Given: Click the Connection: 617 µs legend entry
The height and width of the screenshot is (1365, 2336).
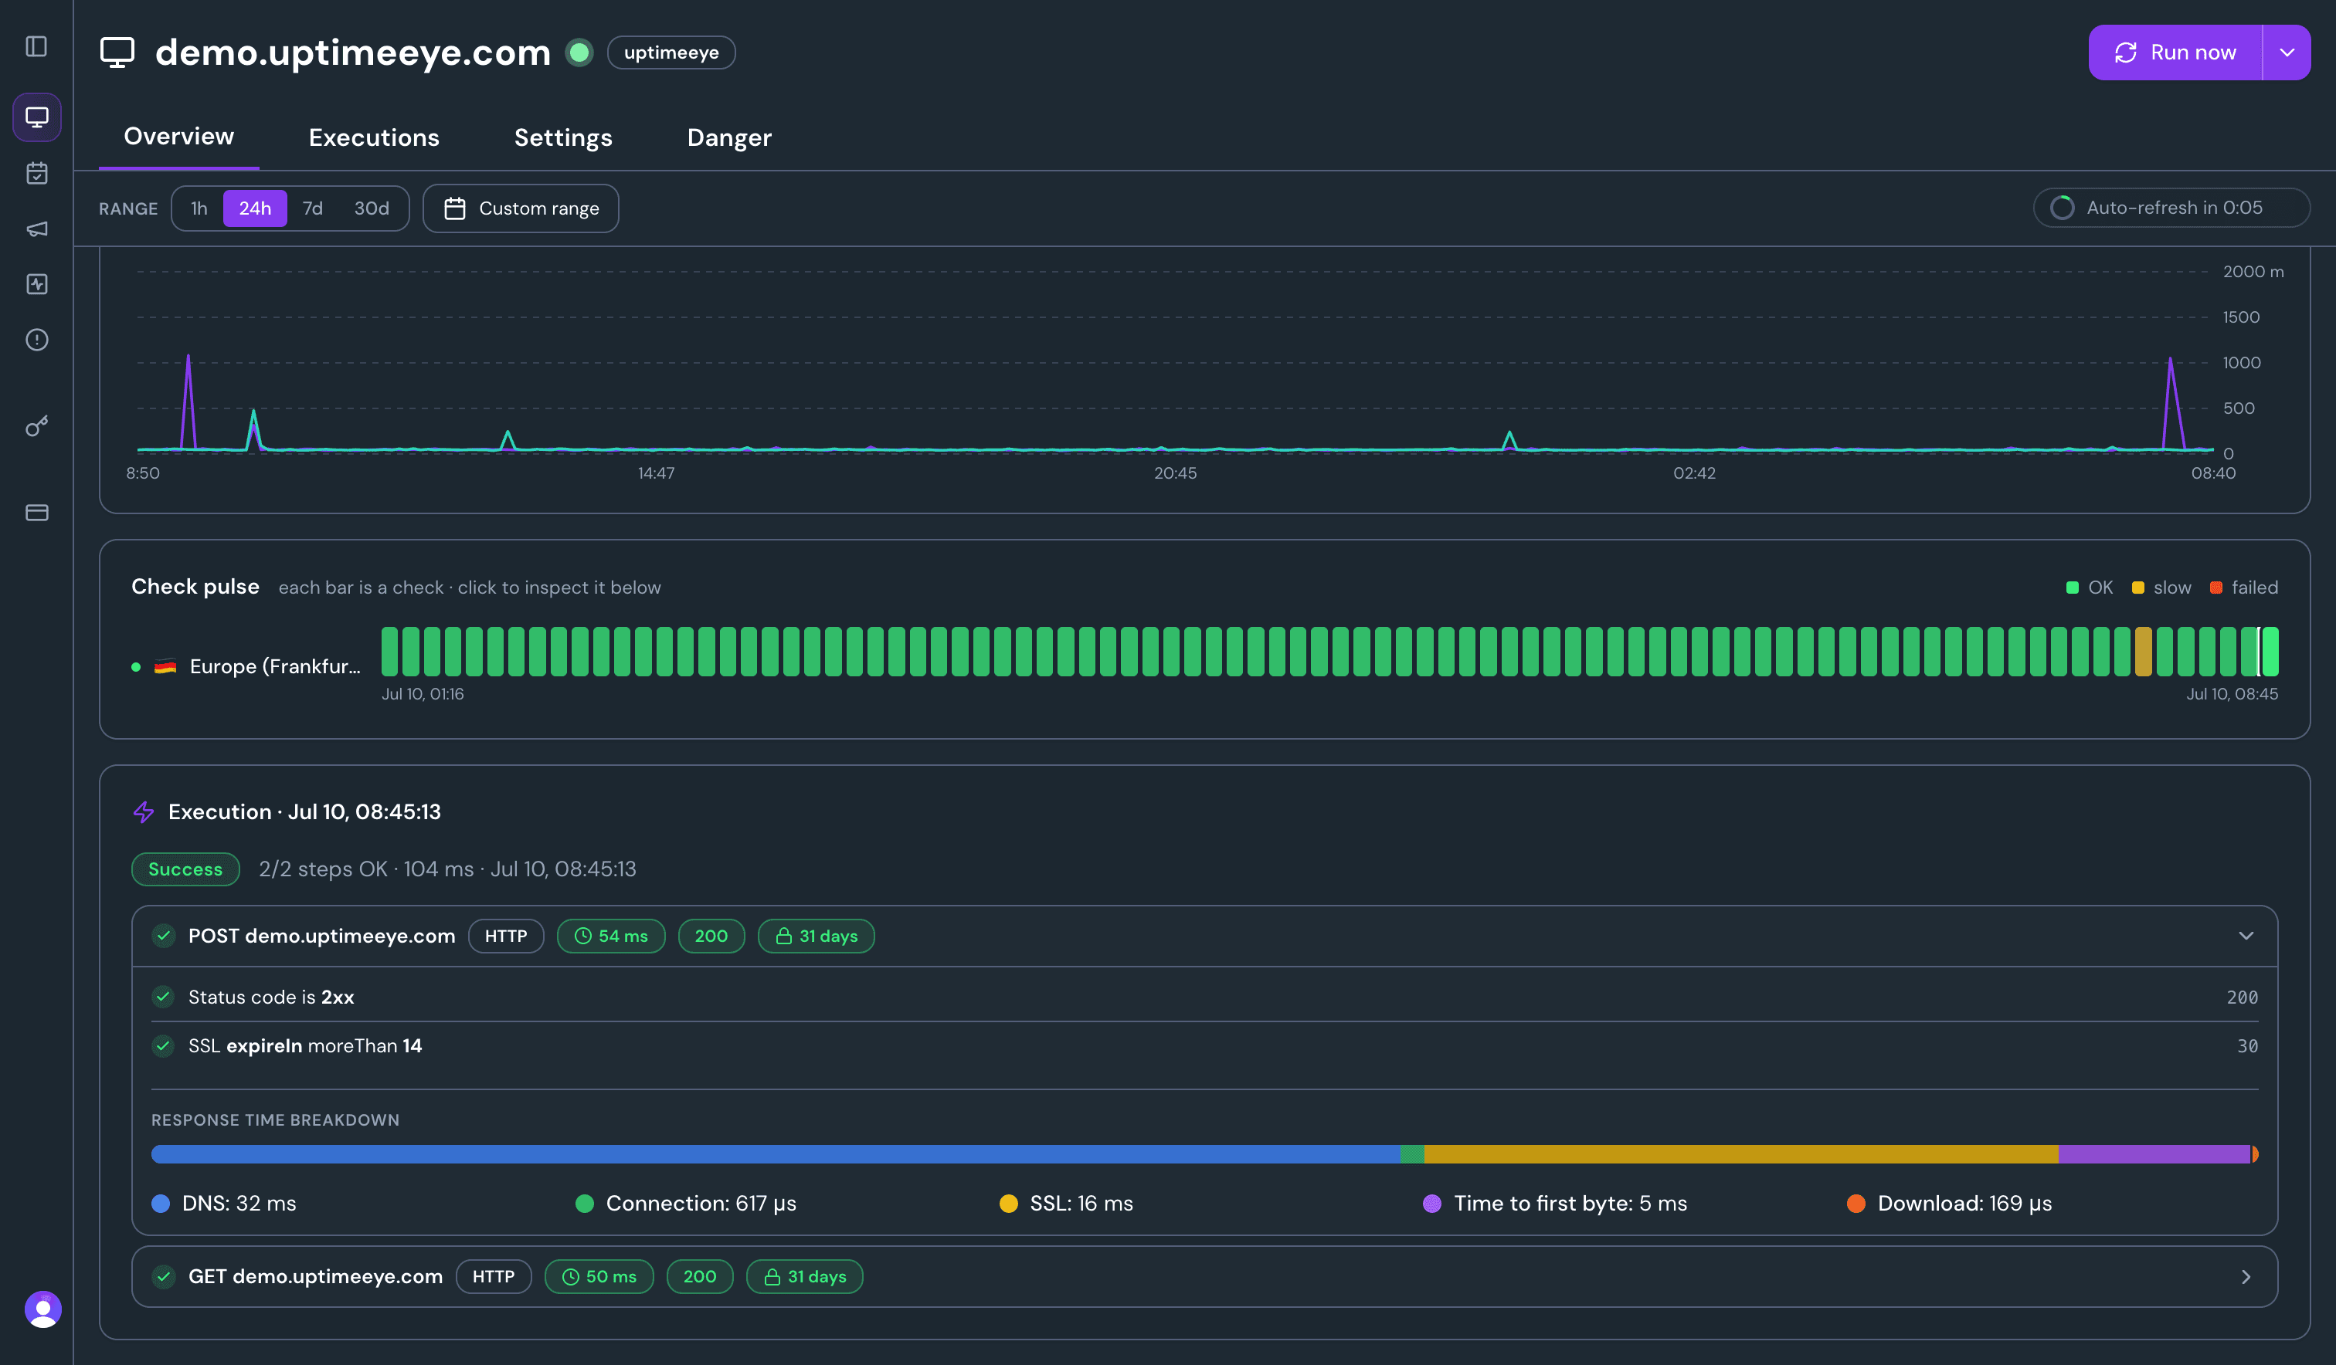Looking at the screenshot, I should click(686, 1203).
